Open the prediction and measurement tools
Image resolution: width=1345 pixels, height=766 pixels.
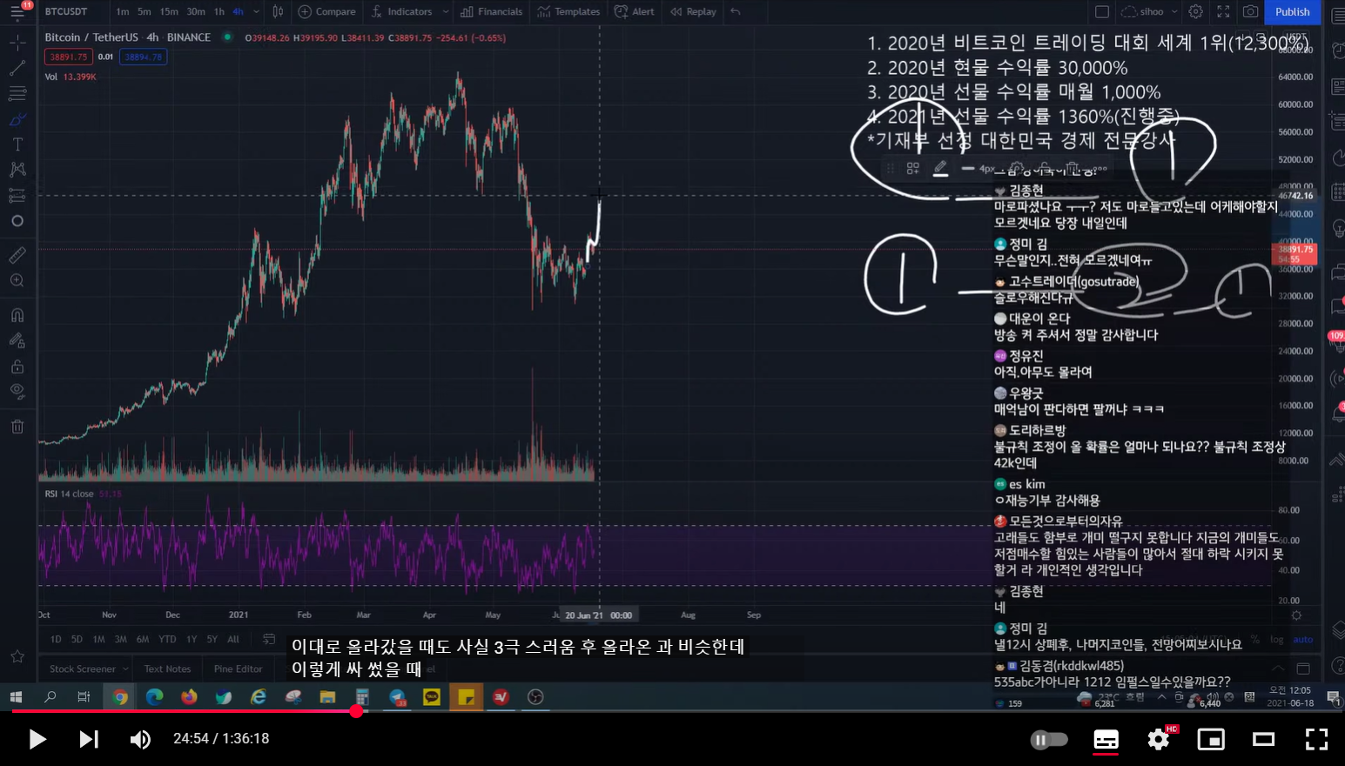[17, 195]
